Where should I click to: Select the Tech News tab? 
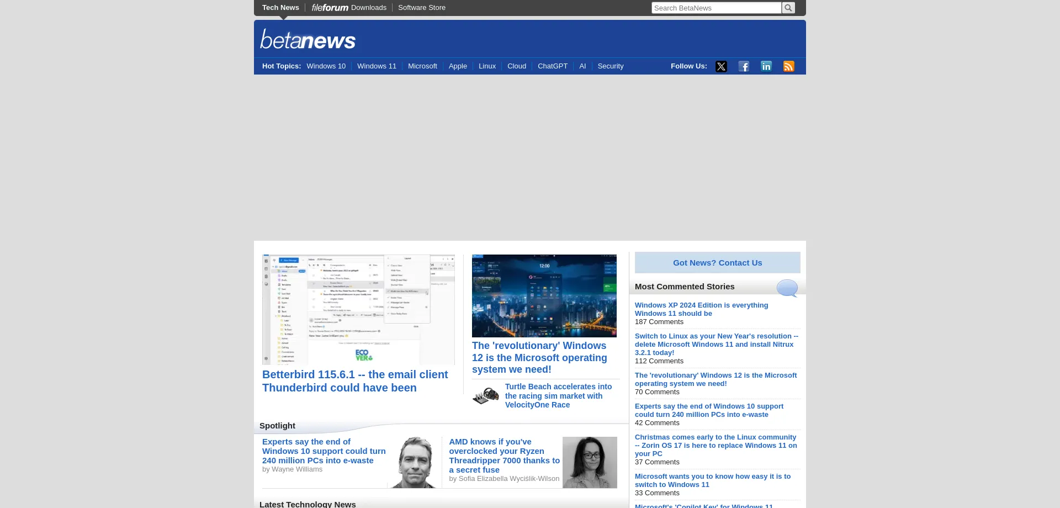pos(280,7)
